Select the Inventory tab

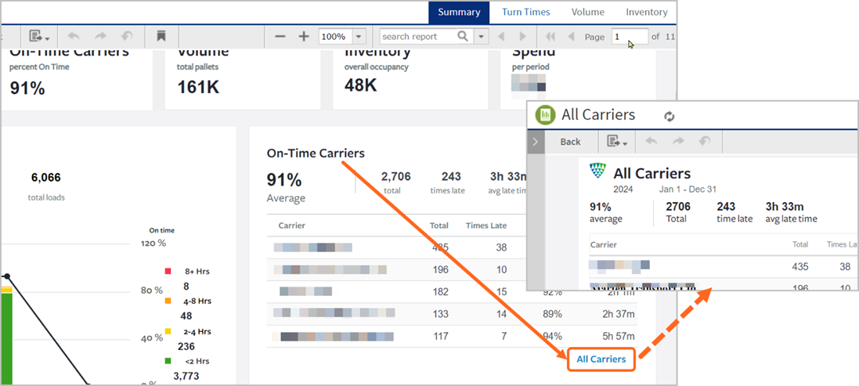pos(647,12)
